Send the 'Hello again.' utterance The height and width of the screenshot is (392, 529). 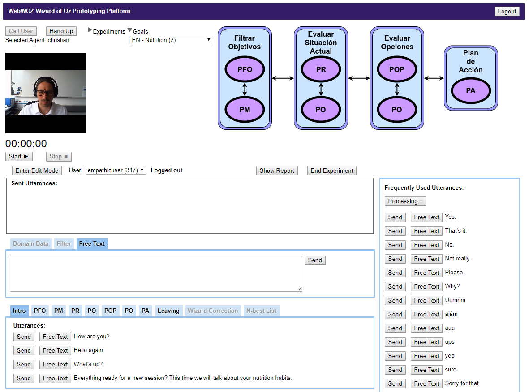pos(24,350)
